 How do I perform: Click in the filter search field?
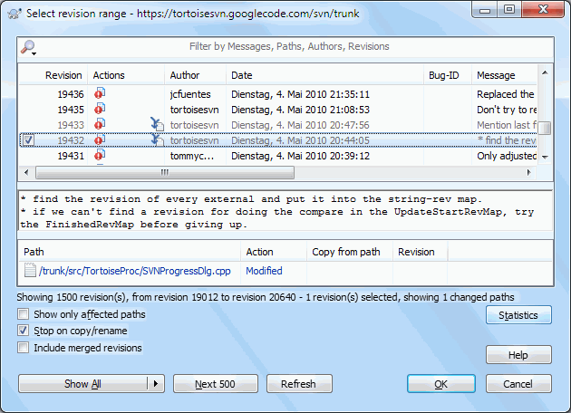point(289,46)
